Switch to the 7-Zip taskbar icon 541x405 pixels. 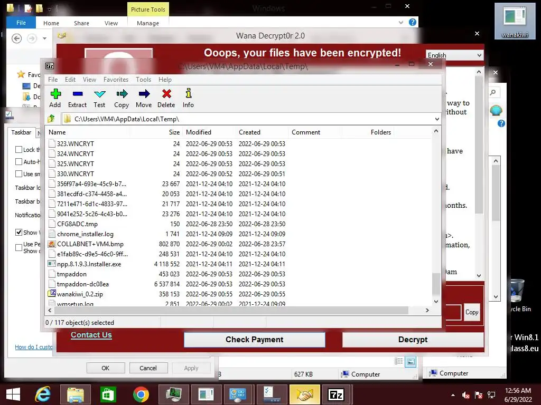pyautogui.click(x=336, y=394)
